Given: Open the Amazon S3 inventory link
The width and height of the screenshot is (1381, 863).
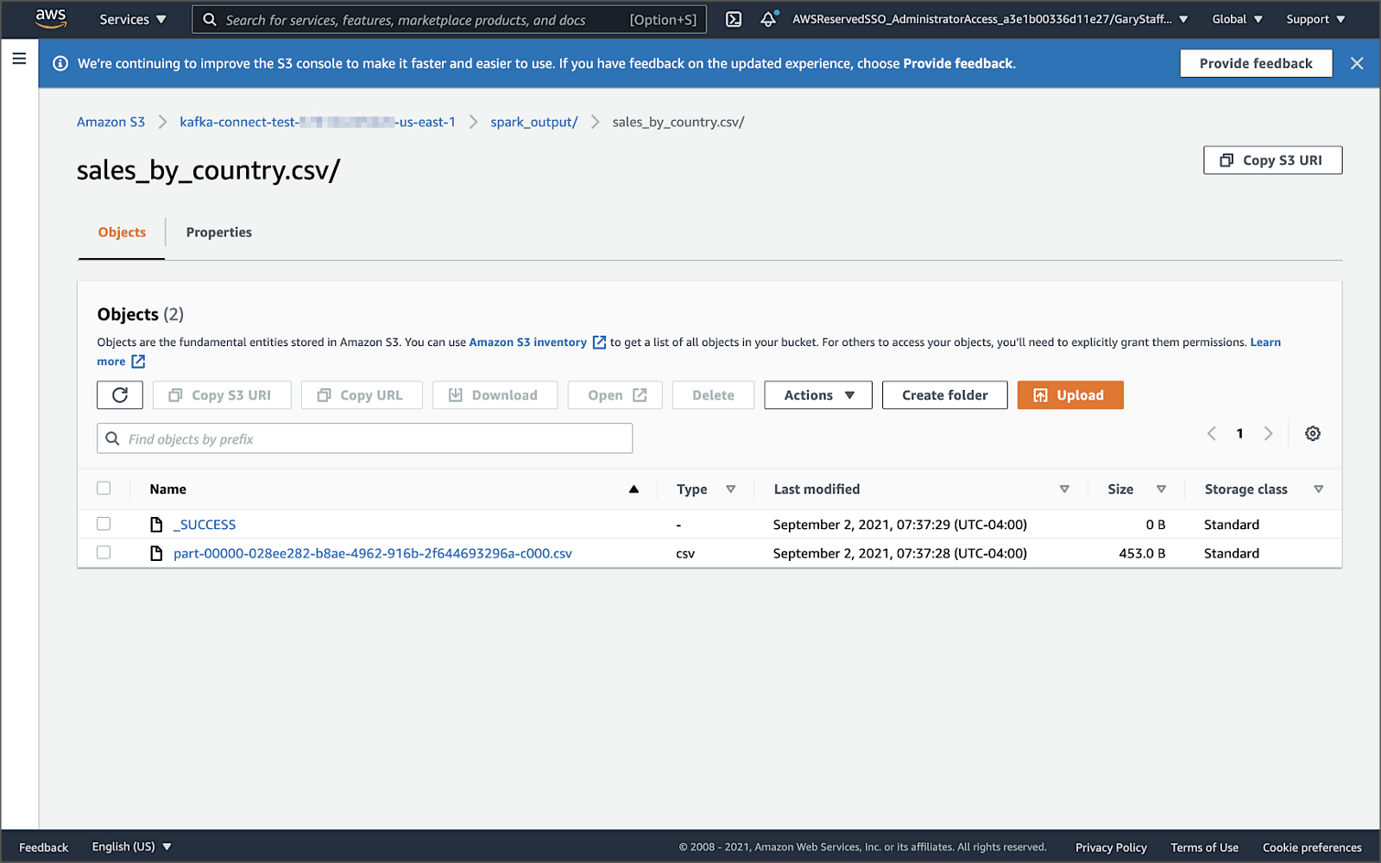Looking at the screenshot, I should (528, 343).
